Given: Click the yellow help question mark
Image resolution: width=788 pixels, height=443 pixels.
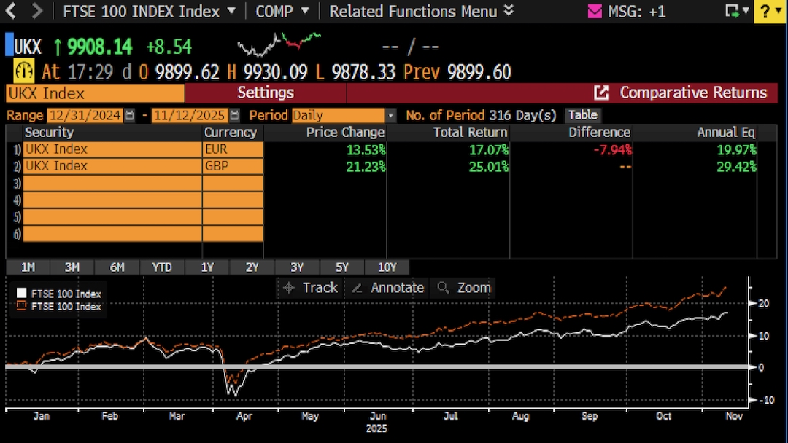Looking at the screenshot, I should (x=776, y=11).
